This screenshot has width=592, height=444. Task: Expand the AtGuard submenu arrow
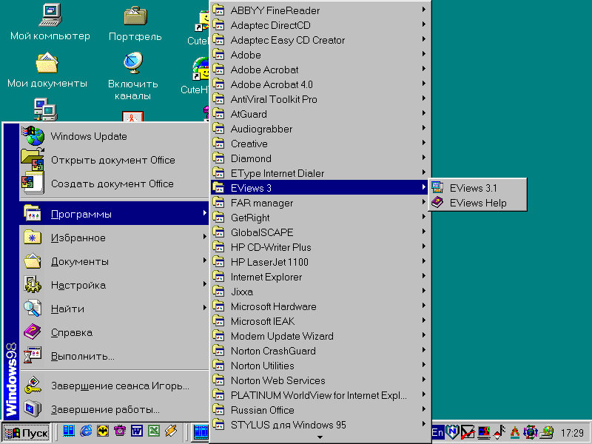[424, 113]
